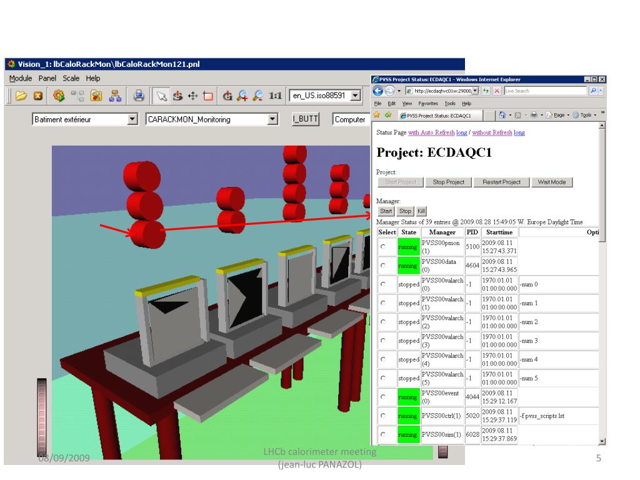Click the red X stop-loading icon

pos(497,91)
